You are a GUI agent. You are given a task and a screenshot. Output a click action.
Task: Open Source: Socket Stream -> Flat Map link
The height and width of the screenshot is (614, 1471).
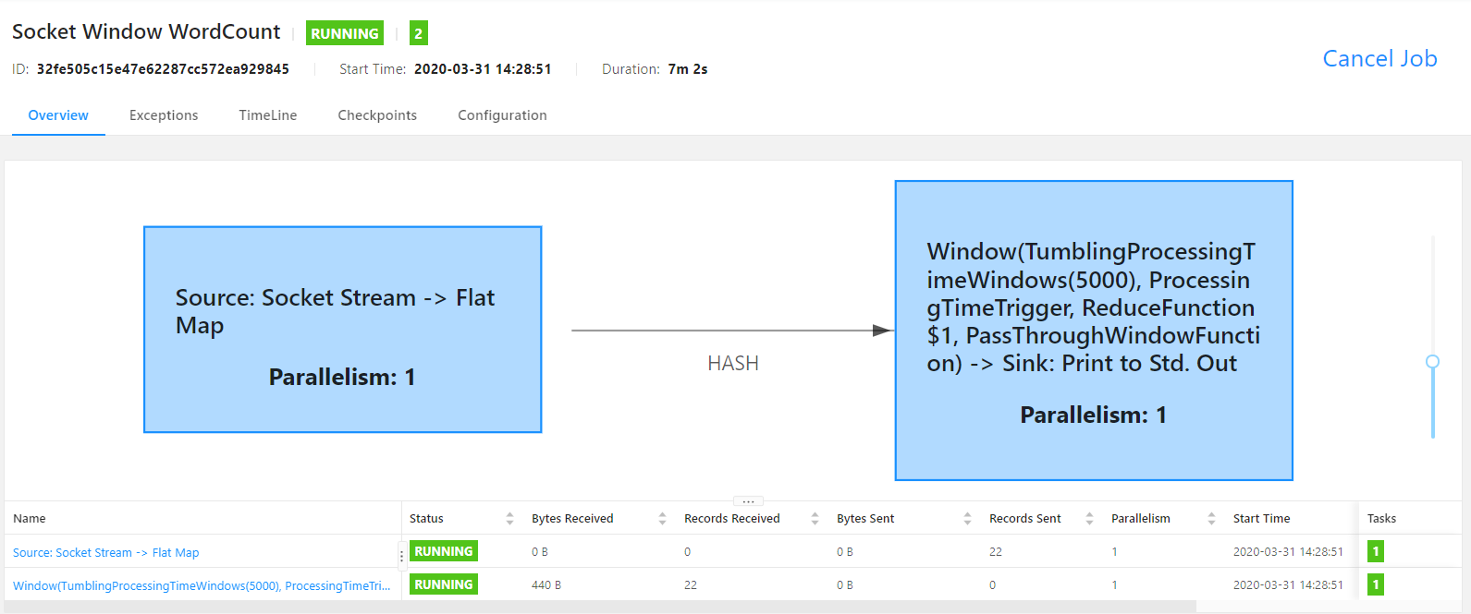(x=106, y=553)
